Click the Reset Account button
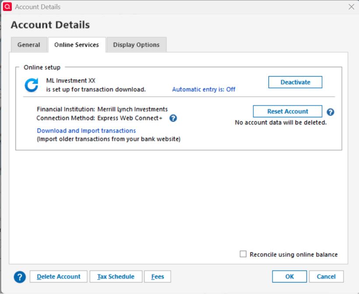This screenshot has width=359, height=294. [x=288, y=111]
